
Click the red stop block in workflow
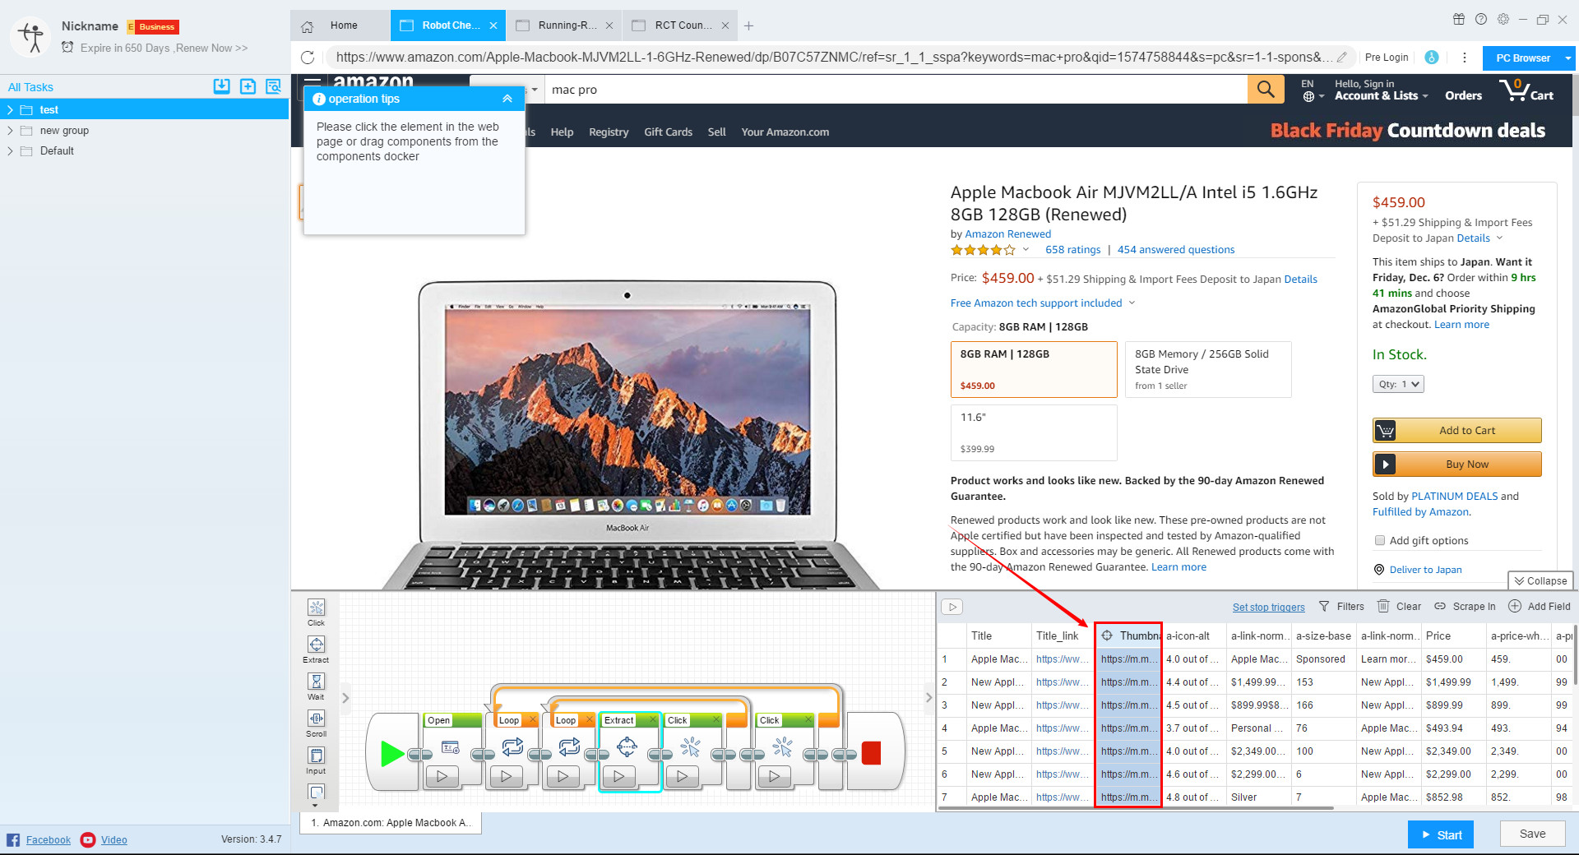[871, 753]
